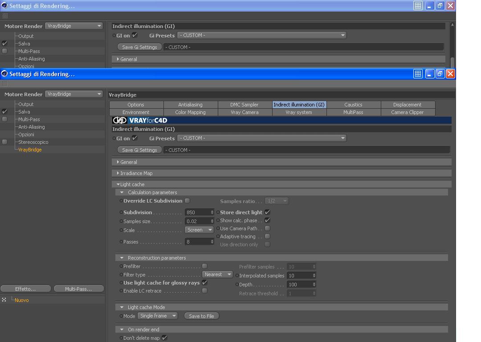Select VrayBridge in front sidebar tree

30,150
